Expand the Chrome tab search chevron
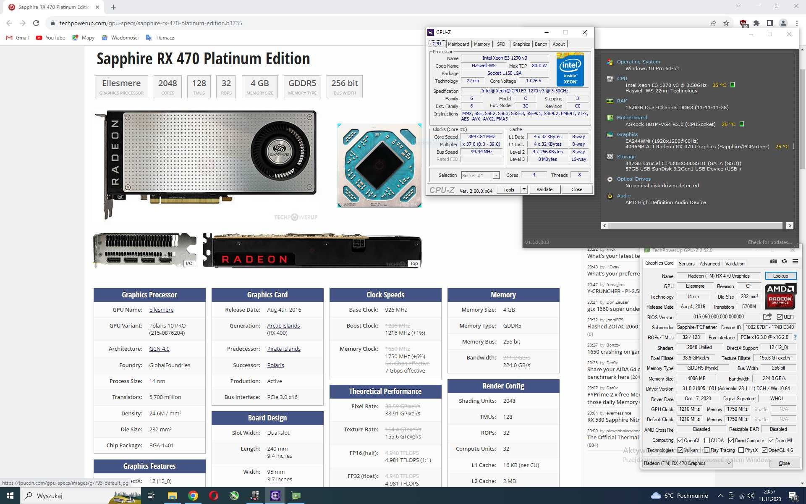Viewport: 806px width, 504px height. click(738, 6)
